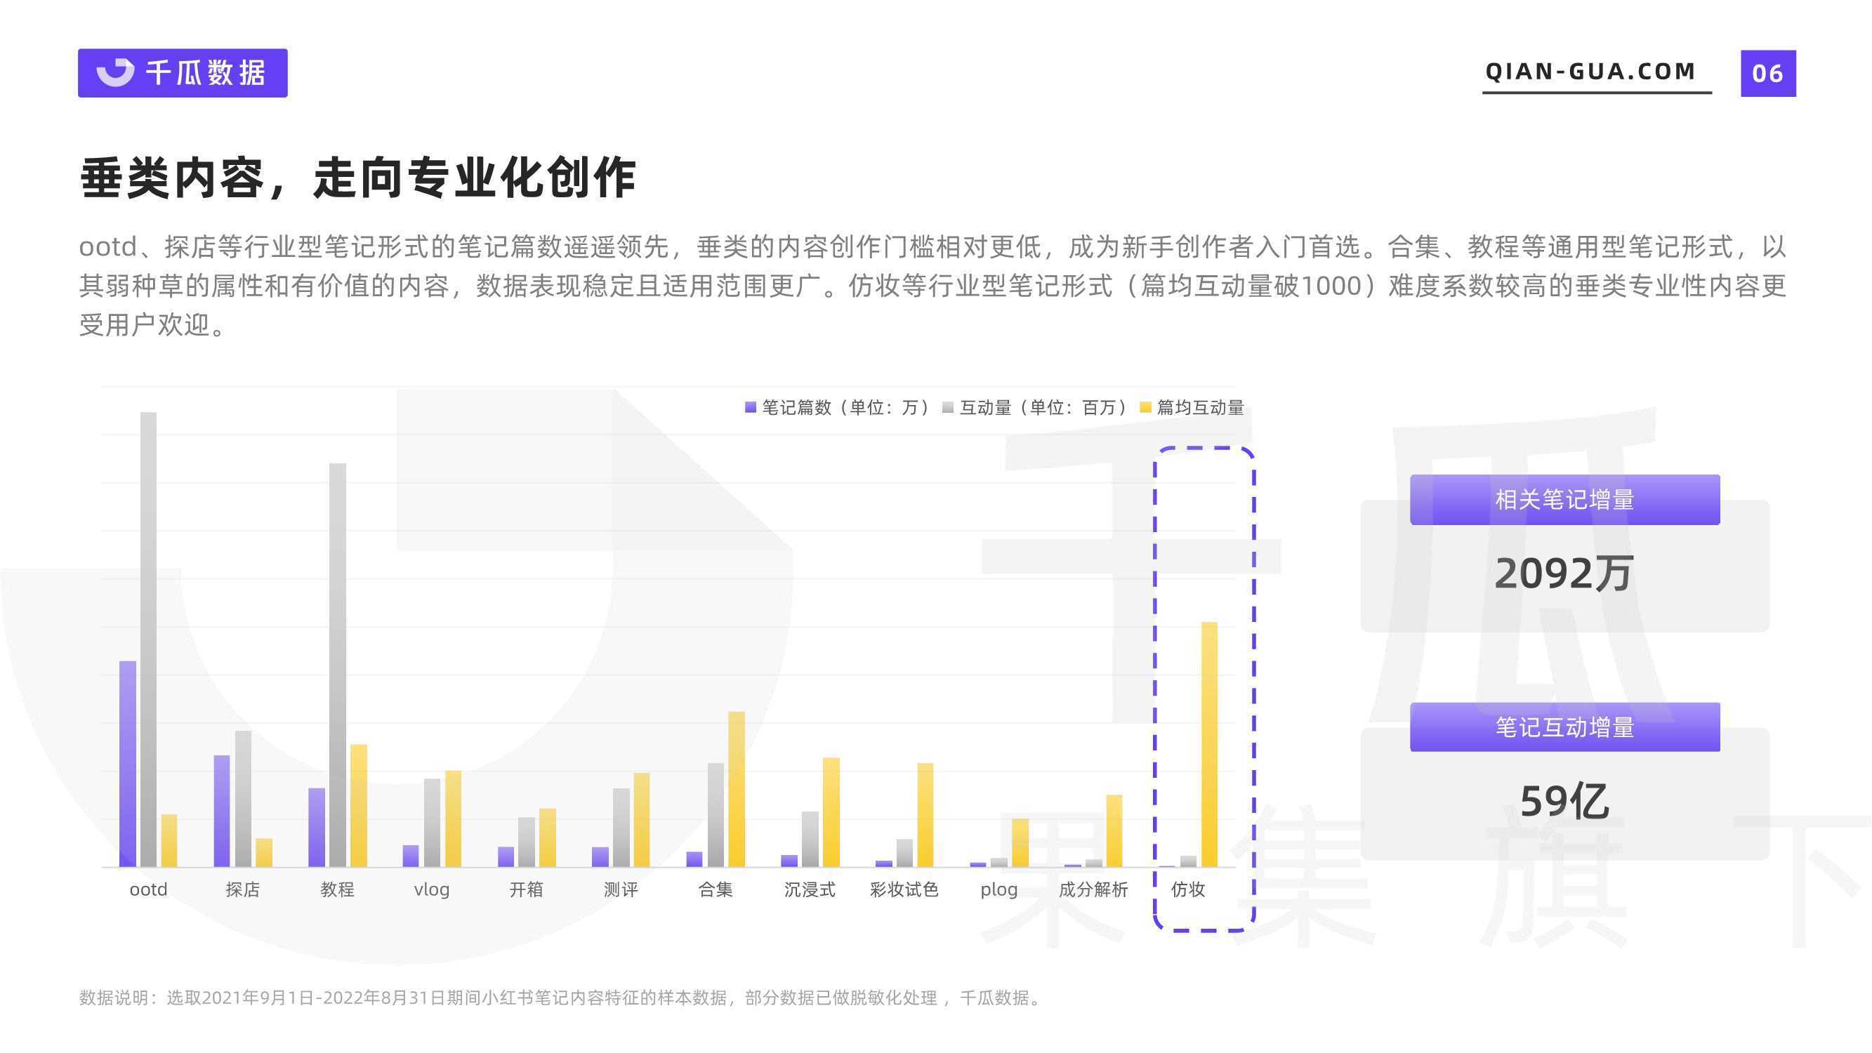Click the ootd axis label

[148, 889]
